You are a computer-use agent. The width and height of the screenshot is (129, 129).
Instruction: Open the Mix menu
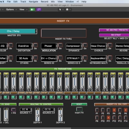point(53,2)
